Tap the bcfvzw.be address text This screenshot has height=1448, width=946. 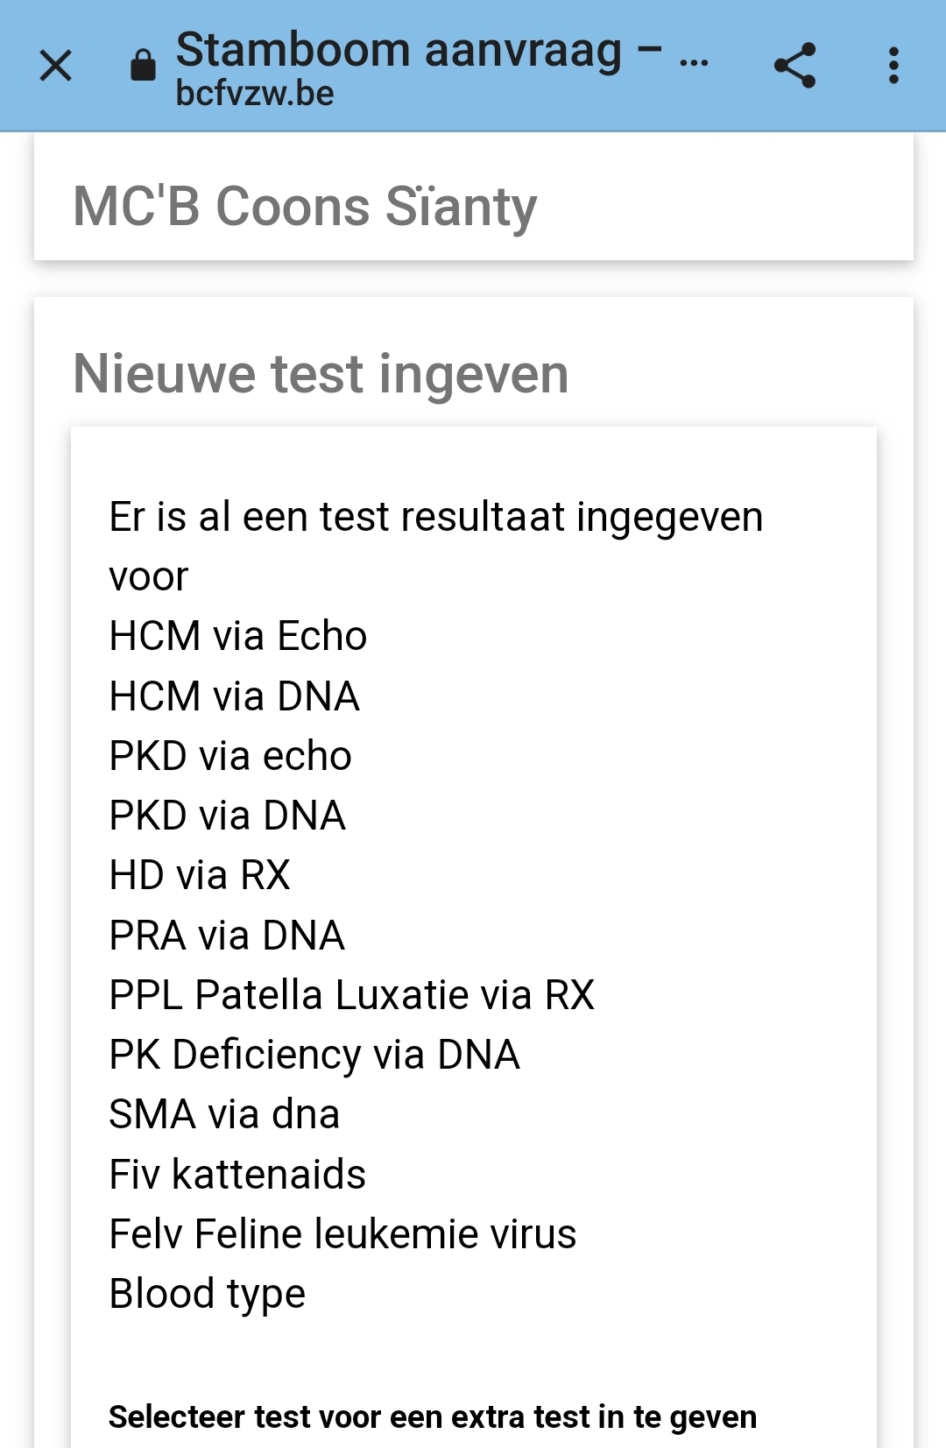255,94
